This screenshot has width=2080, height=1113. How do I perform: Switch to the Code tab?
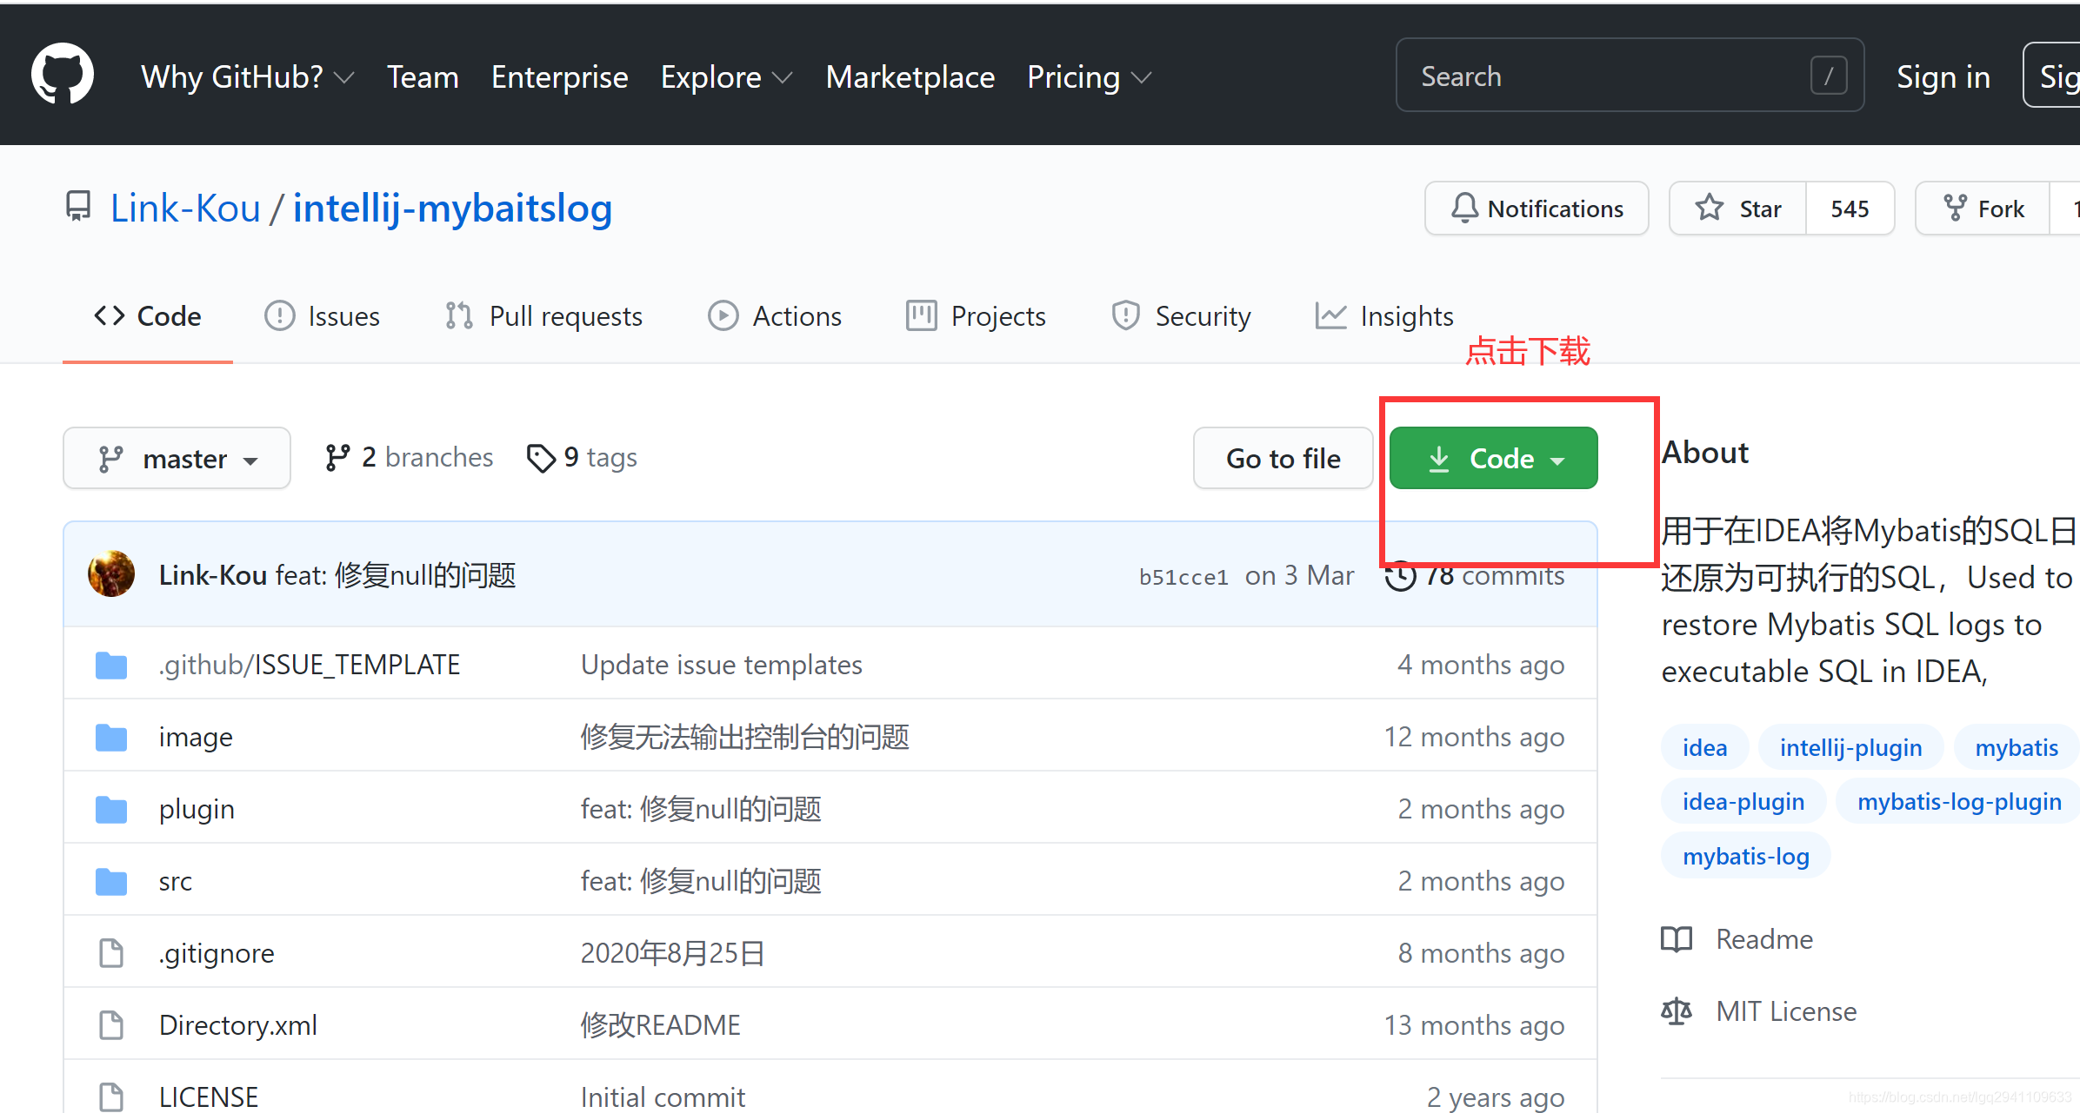click(147, 316)
